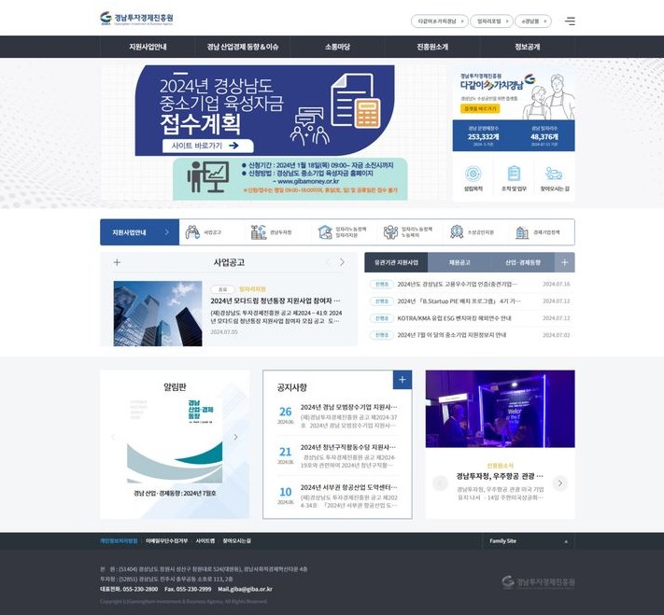The height and width of the screenshot is (615, 664).
Task: Open the 찾아오시는 길 car icon
Action: click(554, 176)
